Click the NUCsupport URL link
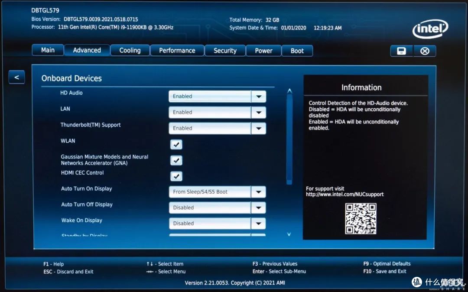The height and width of the screenshot is (292, 468). [345, 195]
